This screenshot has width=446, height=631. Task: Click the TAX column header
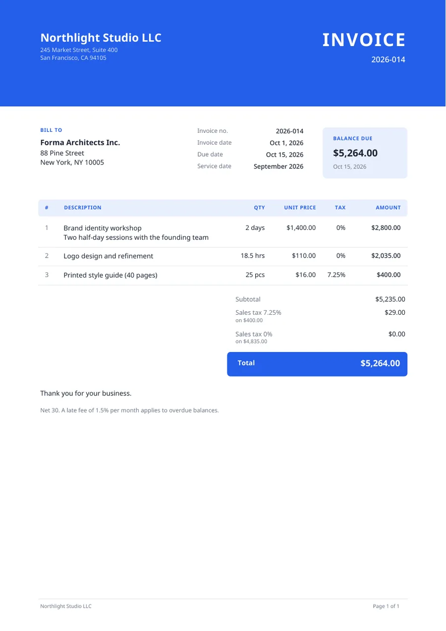tap(340, 208)
